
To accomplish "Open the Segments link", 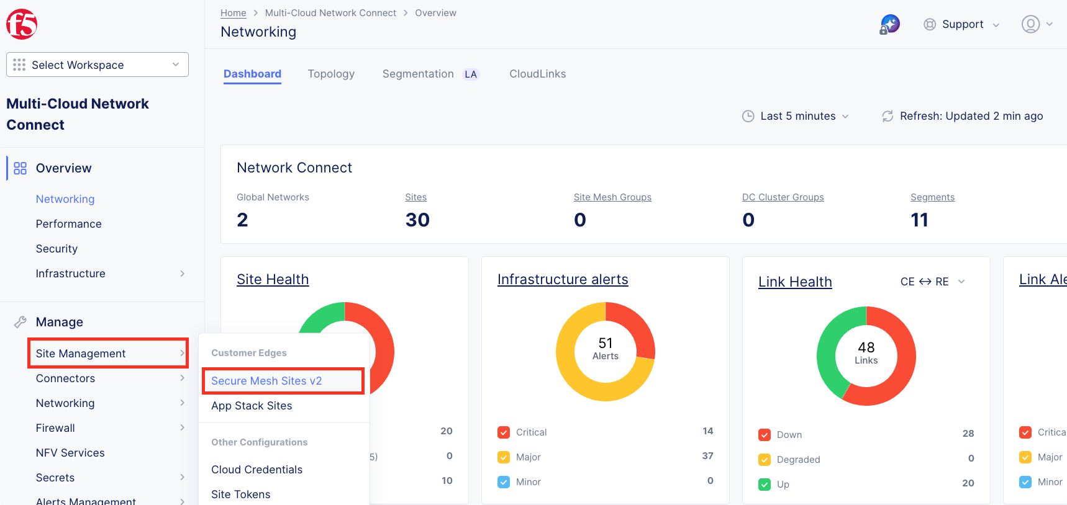I will tap(933, 197).
